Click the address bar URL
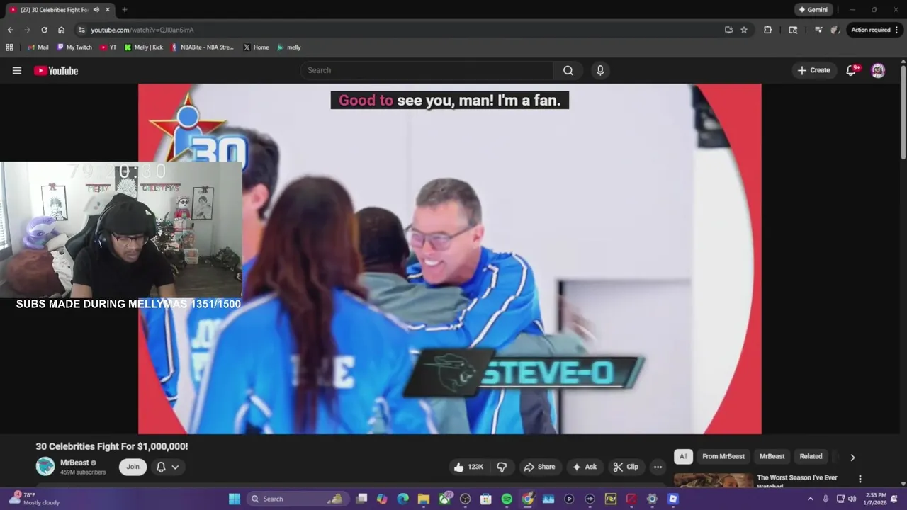The width and height of the screenshot is (907, 510). click(142, 30)
